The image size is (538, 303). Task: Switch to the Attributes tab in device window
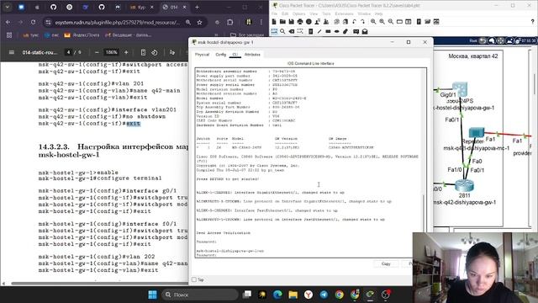[x=252, y=55]
